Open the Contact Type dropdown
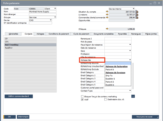Image resolution: width=163 pixels, height=121 pixels. click(130, 91)
